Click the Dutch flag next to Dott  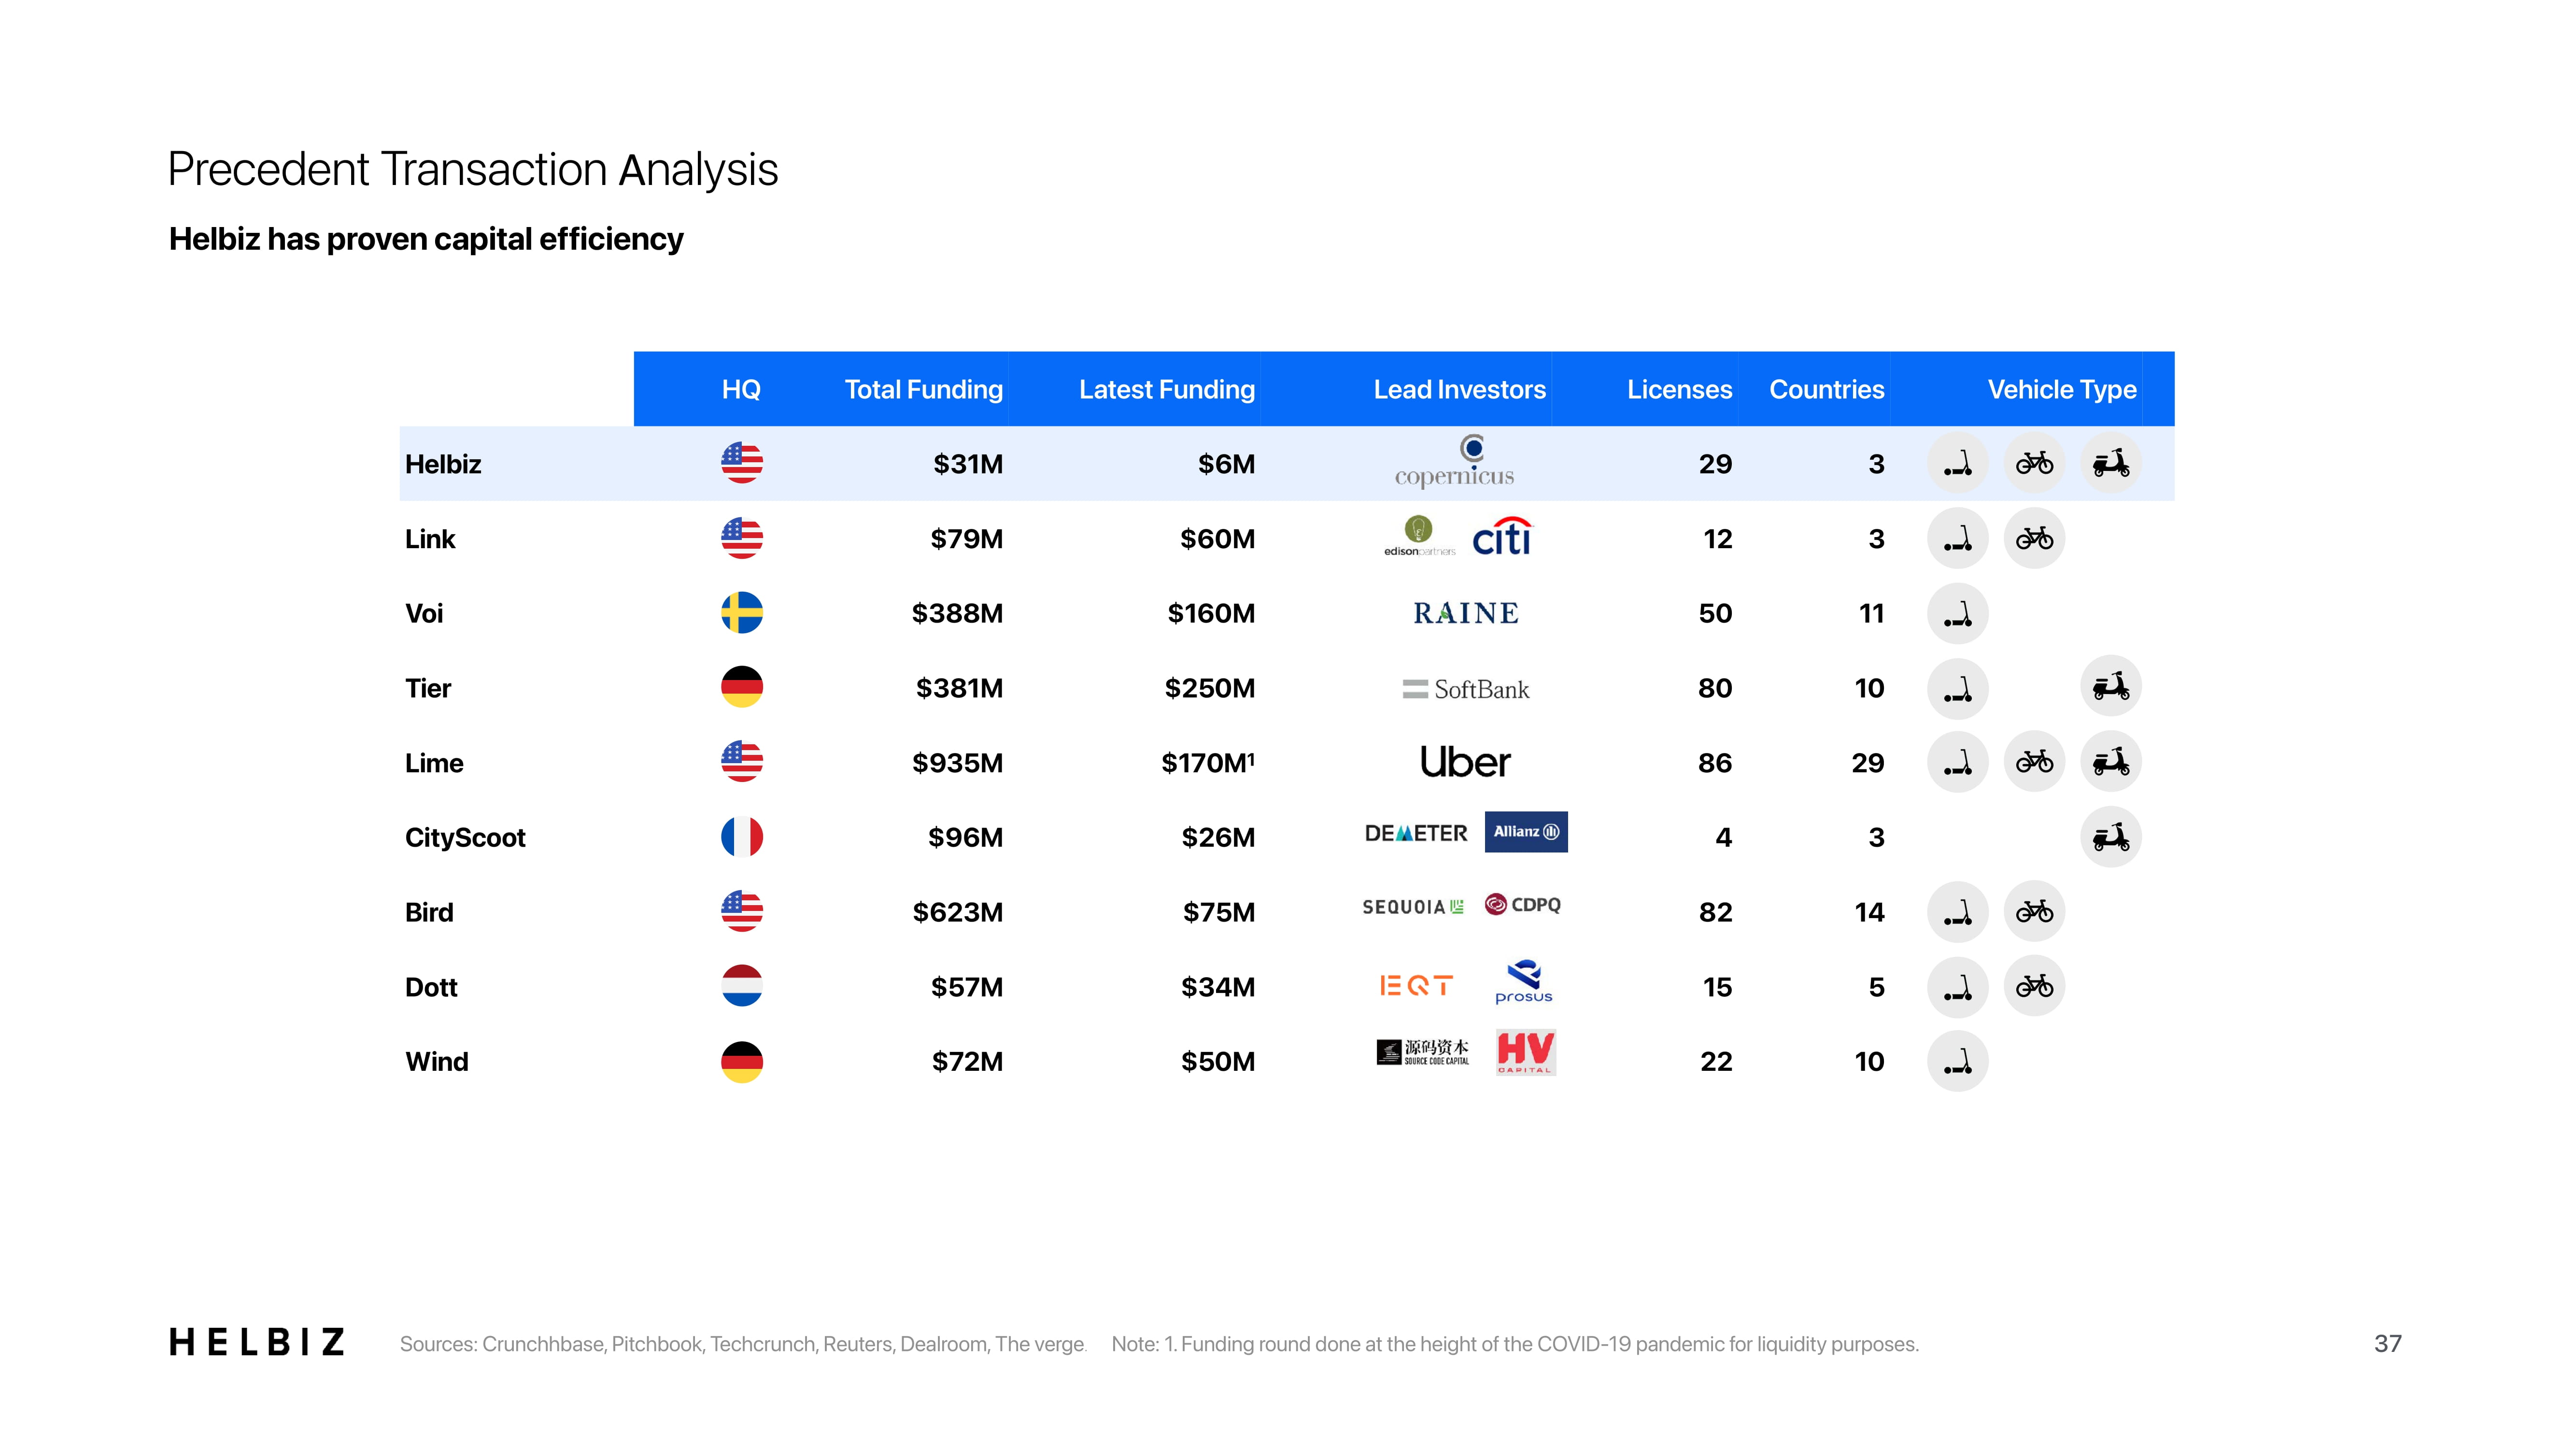click(x=741, y=986)
